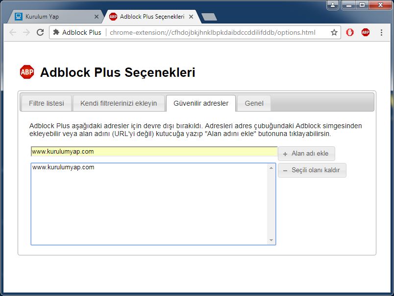Image resolution: width=394 pixels, height=296 pixels.
Task: Open the Filtre listesi tab
Action: [47, 103]
